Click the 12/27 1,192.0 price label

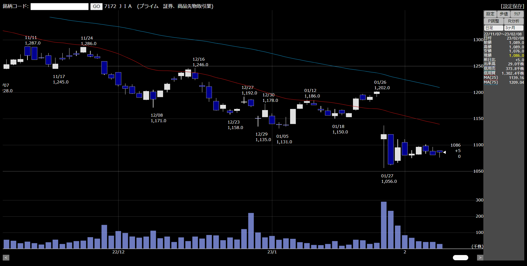pos(249,90)
